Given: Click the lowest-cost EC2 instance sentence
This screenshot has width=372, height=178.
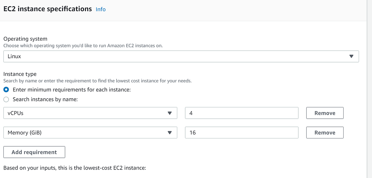Looking at the screenshot, I should 75,168.
